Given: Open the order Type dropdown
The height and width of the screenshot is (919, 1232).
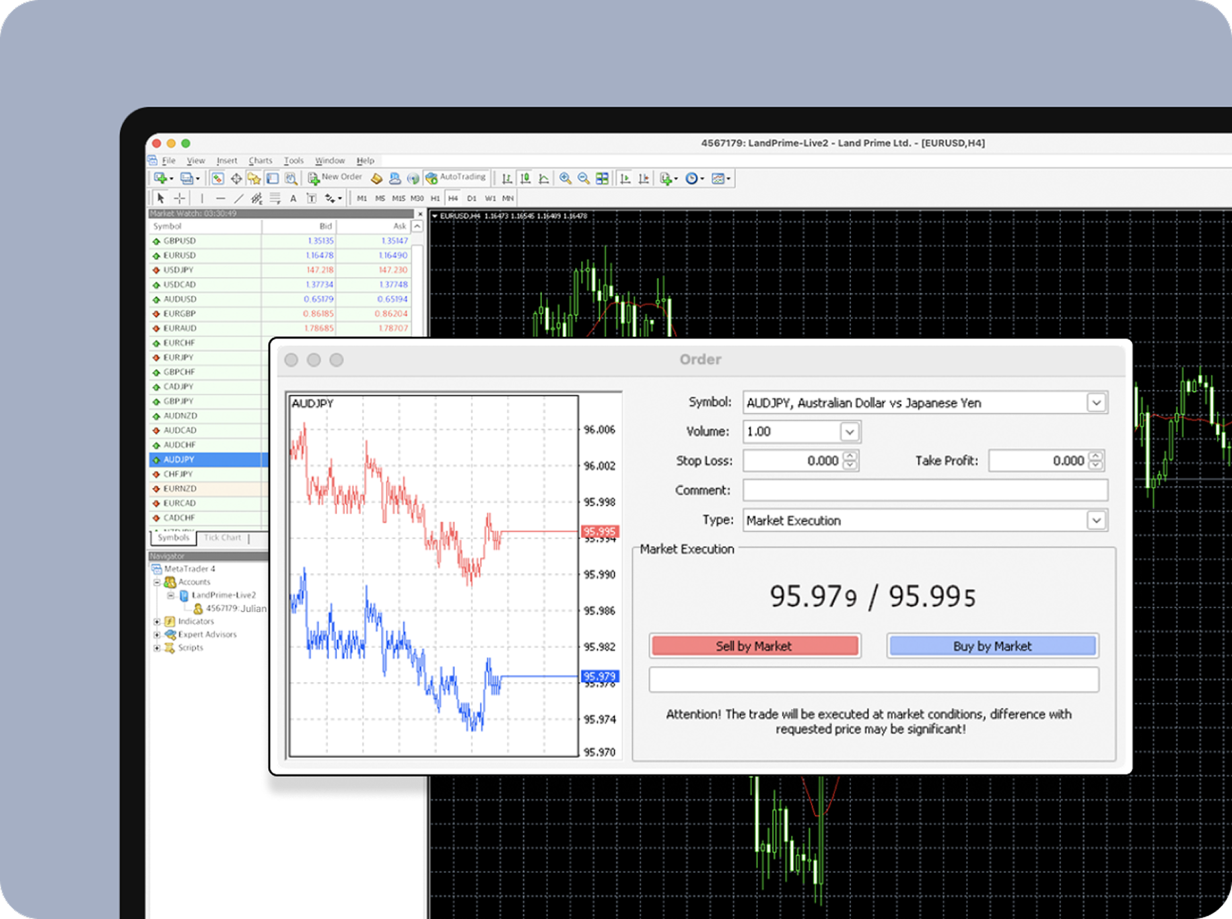Looking at the screenshot, I should pyautogui.click(x=1096, y=520).
